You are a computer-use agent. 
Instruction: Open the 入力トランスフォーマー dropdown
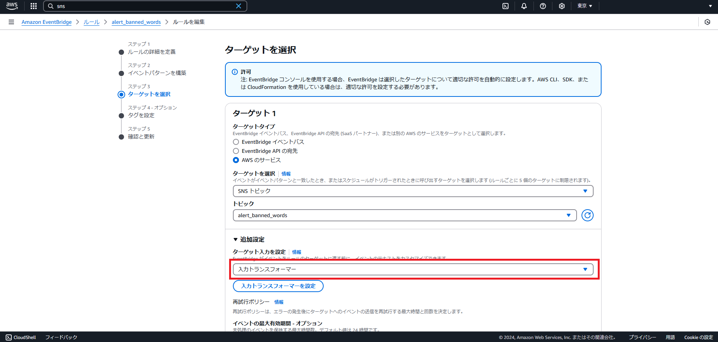(x=413, y=269)
